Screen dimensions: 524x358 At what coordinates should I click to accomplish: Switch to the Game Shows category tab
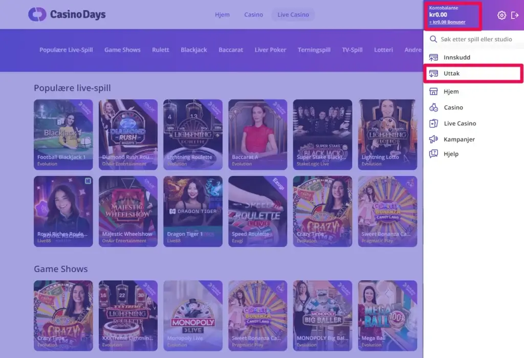point(122,50)
